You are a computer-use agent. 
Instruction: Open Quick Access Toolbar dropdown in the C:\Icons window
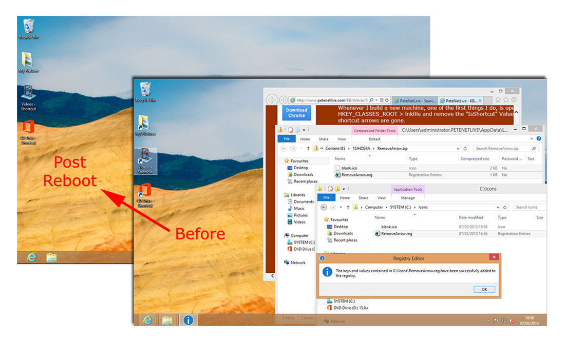coord(344,189)
